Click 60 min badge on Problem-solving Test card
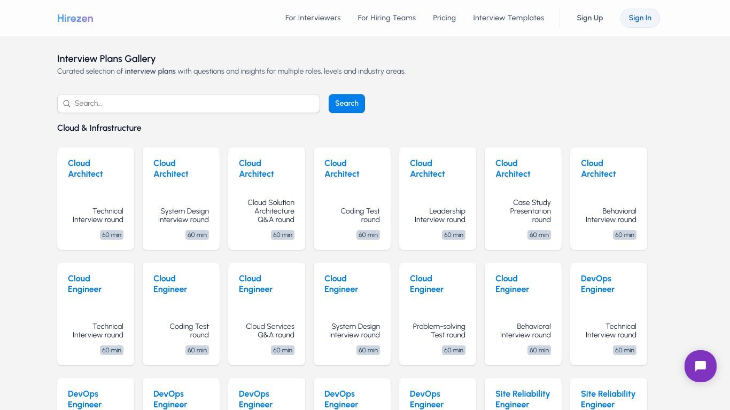The width and height of the screenshot is (730, 410). [x=454, y=350]
